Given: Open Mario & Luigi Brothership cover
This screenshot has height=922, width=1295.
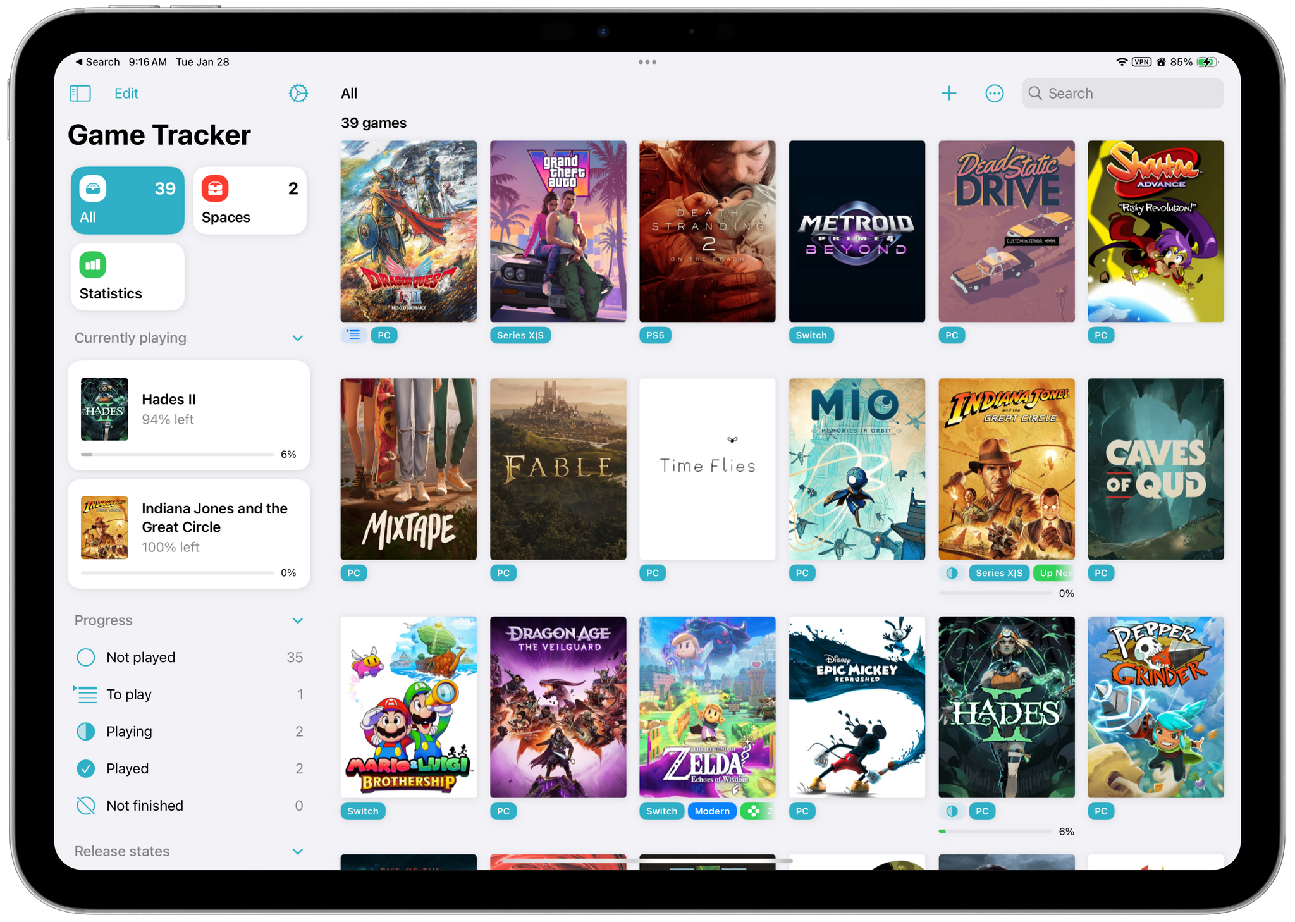Looking at the screenshot, I should [408, 707].
